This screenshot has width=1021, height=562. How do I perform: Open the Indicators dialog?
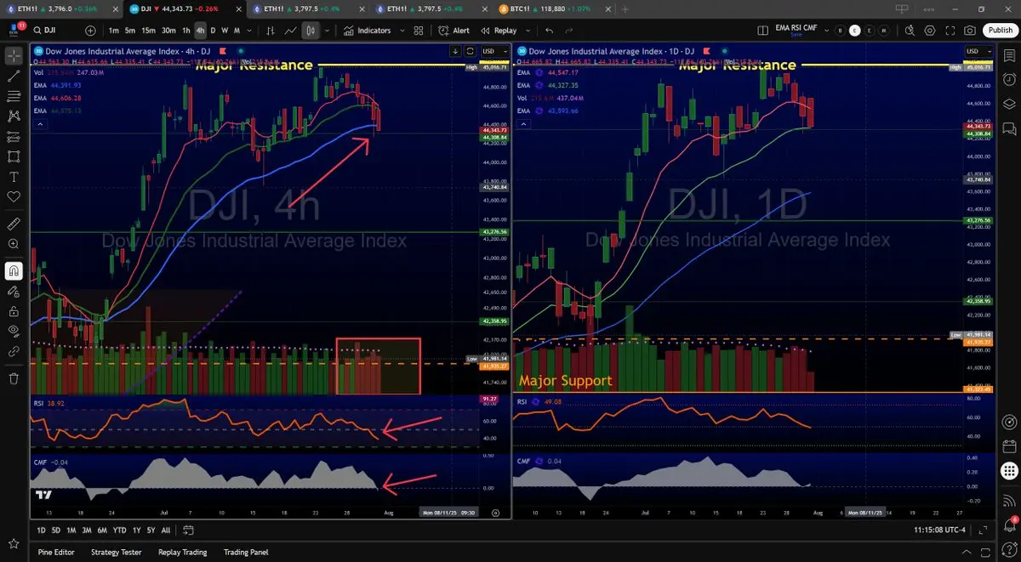[367, 30]
